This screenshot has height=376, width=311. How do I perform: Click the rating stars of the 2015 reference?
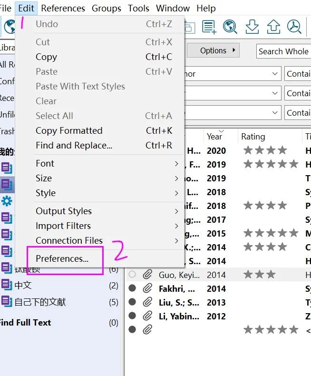[x=271, y=233]
